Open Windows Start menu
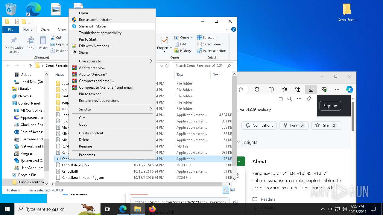This screenshot has height=215, width=383. (7, 209)
